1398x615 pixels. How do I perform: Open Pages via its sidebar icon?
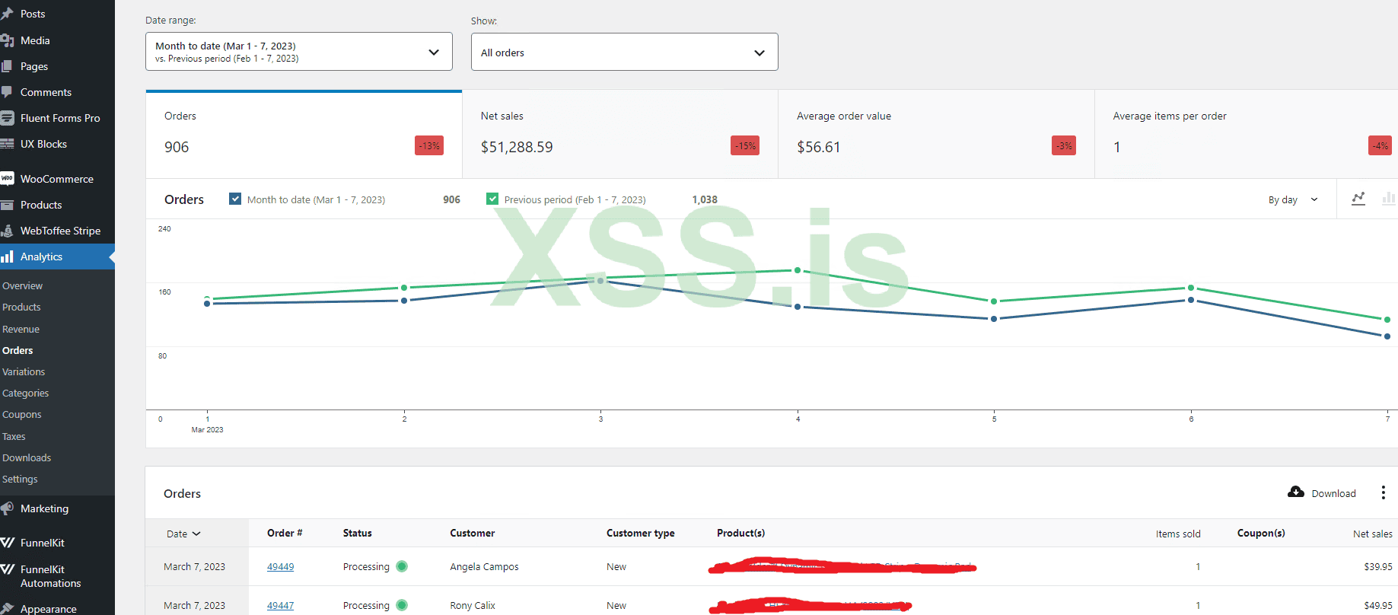click(x=7, y=66)
